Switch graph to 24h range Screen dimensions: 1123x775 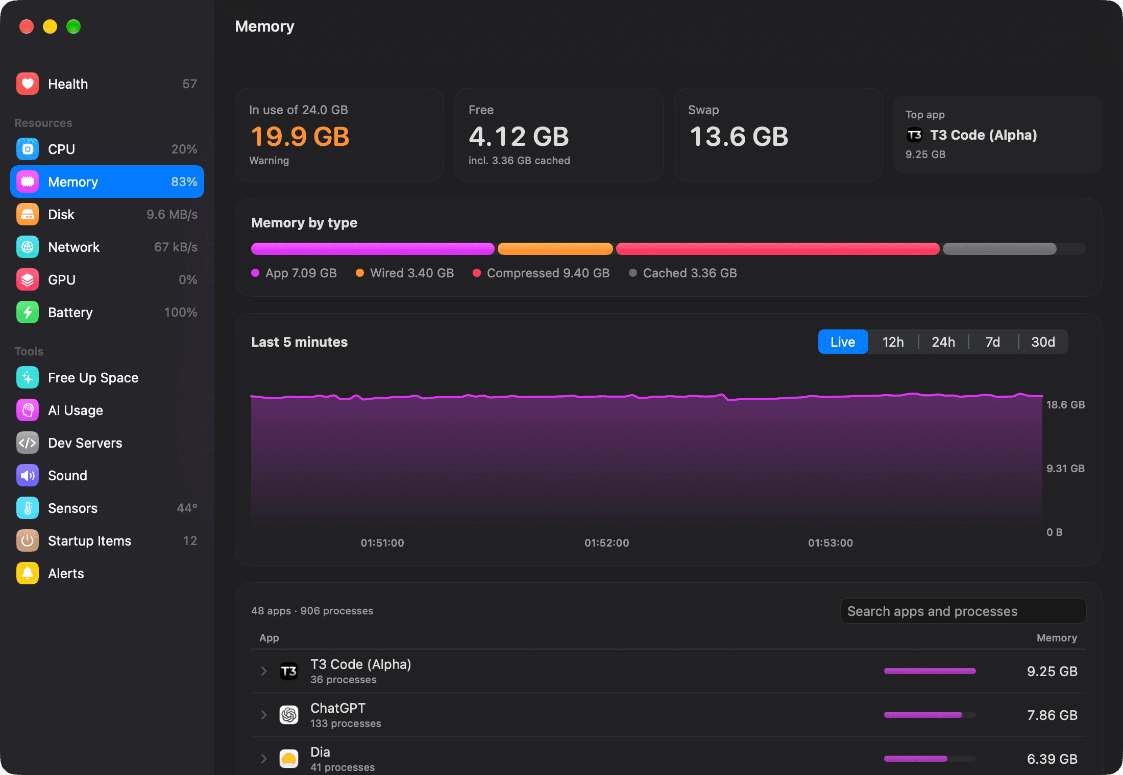coord(943,342)
